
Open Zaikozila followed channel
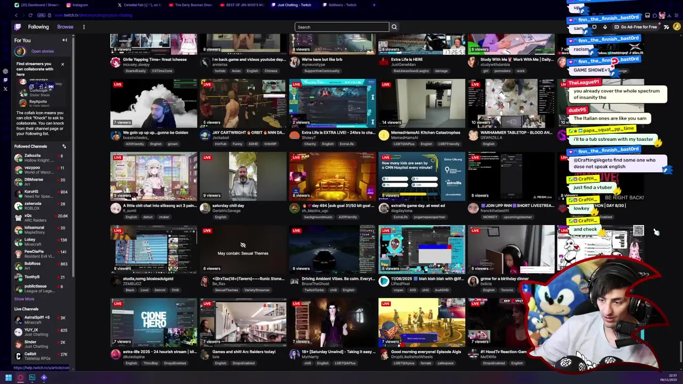[x=42, y=158]
